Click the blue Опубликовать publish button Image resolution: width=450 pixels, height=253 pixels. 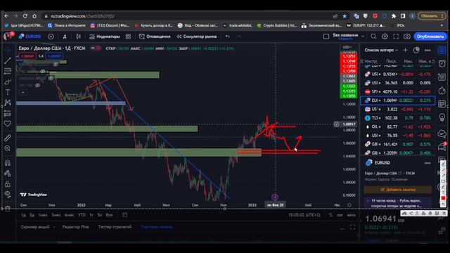430,37
